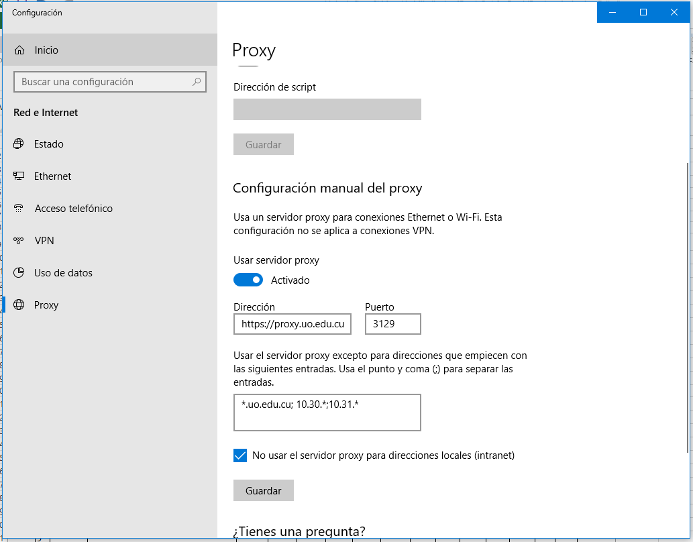The image size is (693, 542).
Task: Select the Proxy globe icon
Action: [19, 305]
